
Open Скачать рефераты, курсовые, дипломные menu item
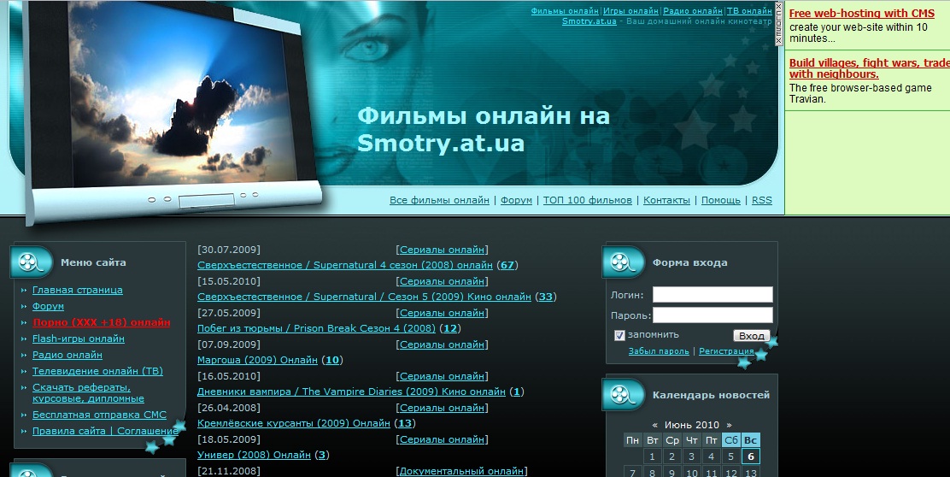click(x=89, y=392)
